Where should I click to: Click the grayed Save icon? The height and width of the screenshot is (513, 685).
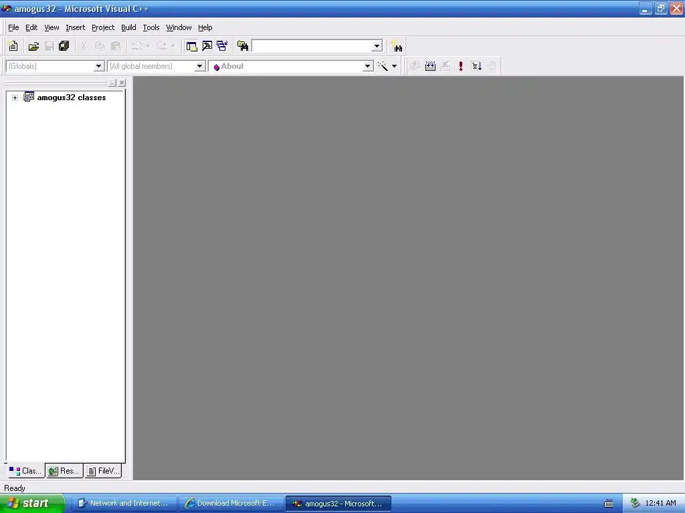coord(50,46)
